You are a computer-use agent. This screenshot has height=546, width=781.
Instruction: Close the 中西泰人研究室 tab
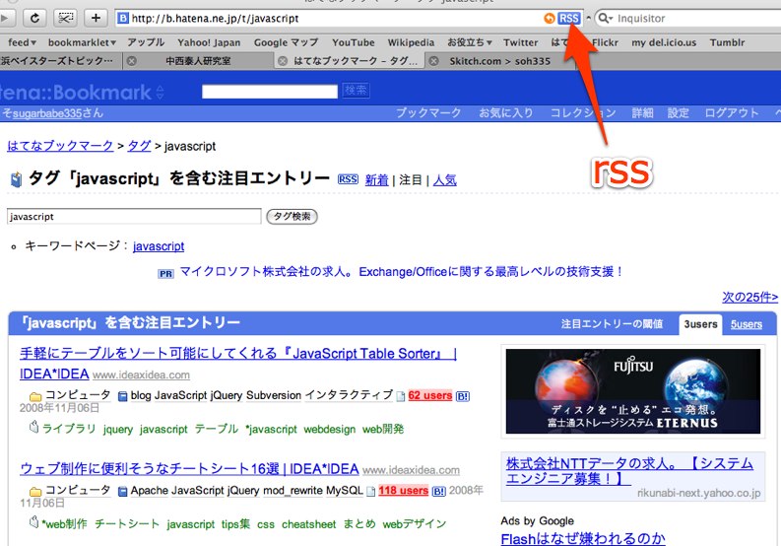pyautogui.click(x=132, y=61)
